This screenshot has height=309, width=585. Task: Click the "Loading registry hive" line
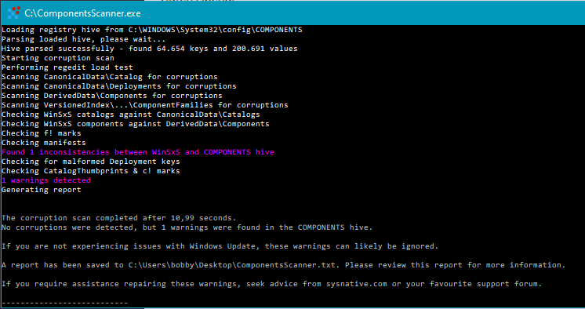click(152, 30)
